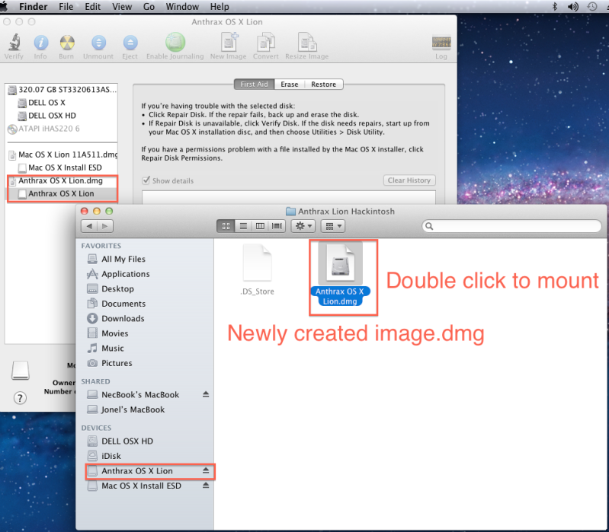Screen dimensions: 609x532
Task: Click the Unmount toolbar icon
Action: point(98,43)
